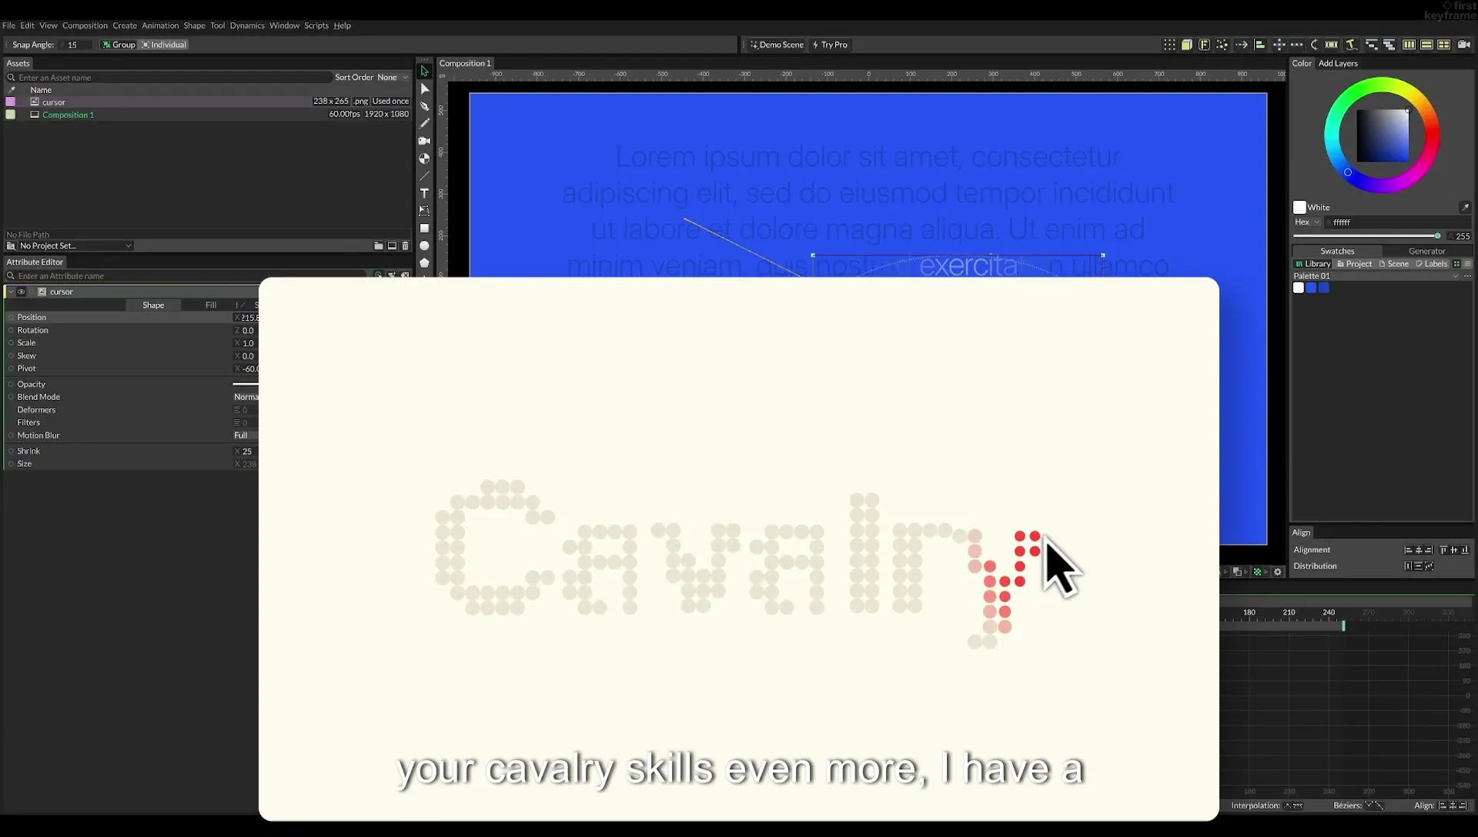Screen dimensions: 1478x837
Task: Select the Polygon shape tool
Action: click(x=424, y=263)
